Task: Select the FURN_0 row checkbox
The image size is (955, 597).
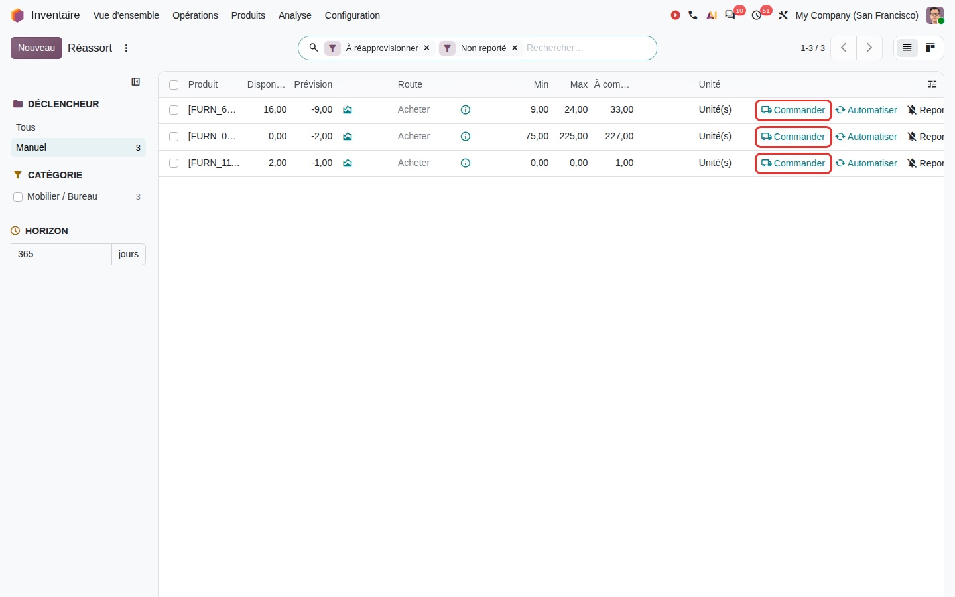Action: [x=174, y=137]
